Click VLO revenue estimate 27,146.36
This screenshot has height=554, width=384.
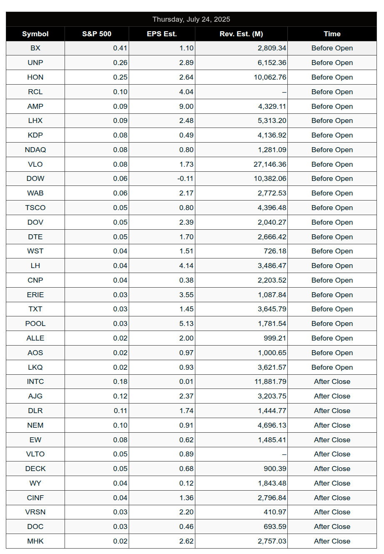[x=270, y=164]
